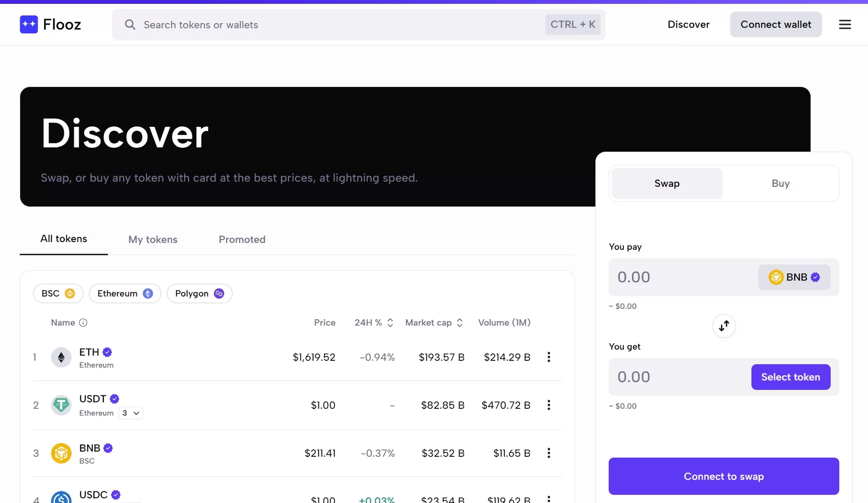Click the ETH market cap $193.57 B
Screen dimensions: 868x503
(x=442, y=357)
